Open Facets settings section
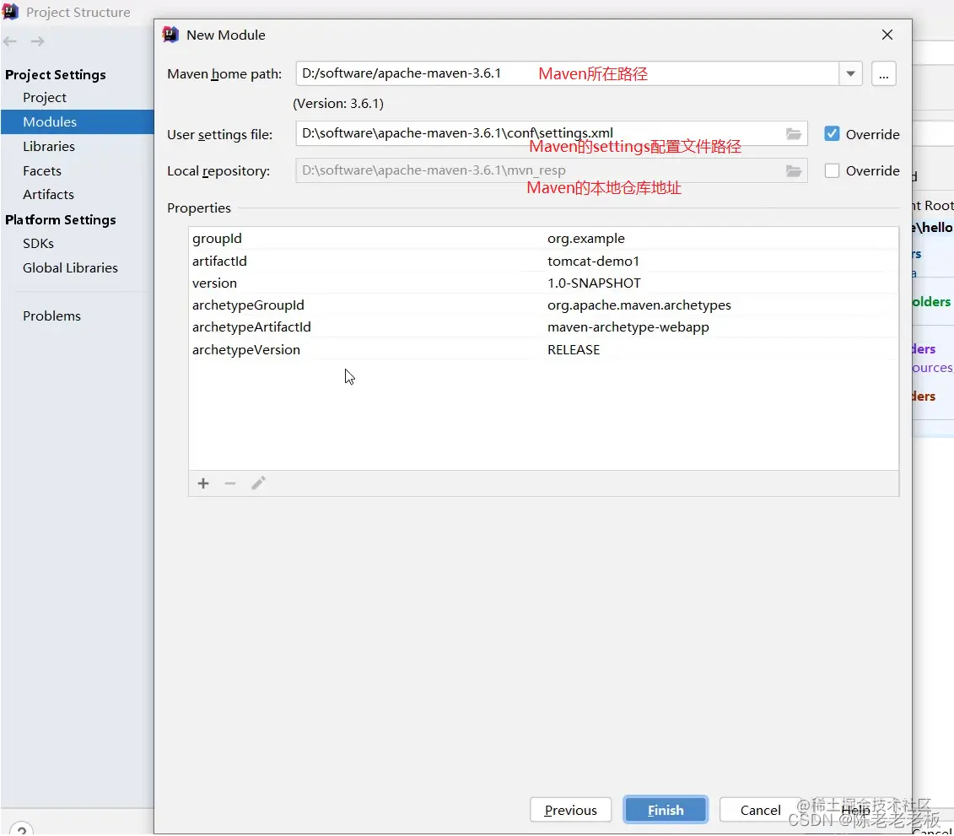954x836 pixels. (42, 170)
